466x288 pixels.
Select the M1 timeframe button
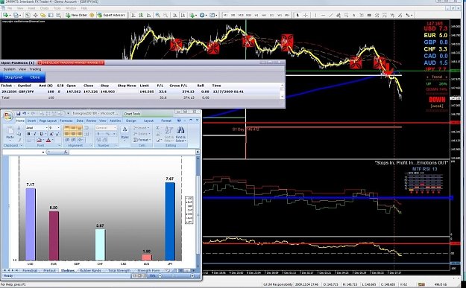[x=225, y=15]
